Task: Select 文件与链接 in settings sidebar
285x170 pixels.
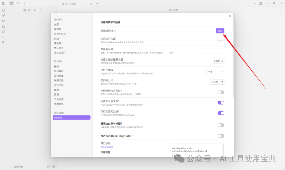Action: click(60, 34)
